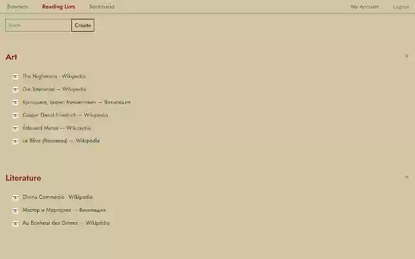Open Divina Commedia Wikipedia link
This screenshot has width=415, height=259.
click(58, 197)
